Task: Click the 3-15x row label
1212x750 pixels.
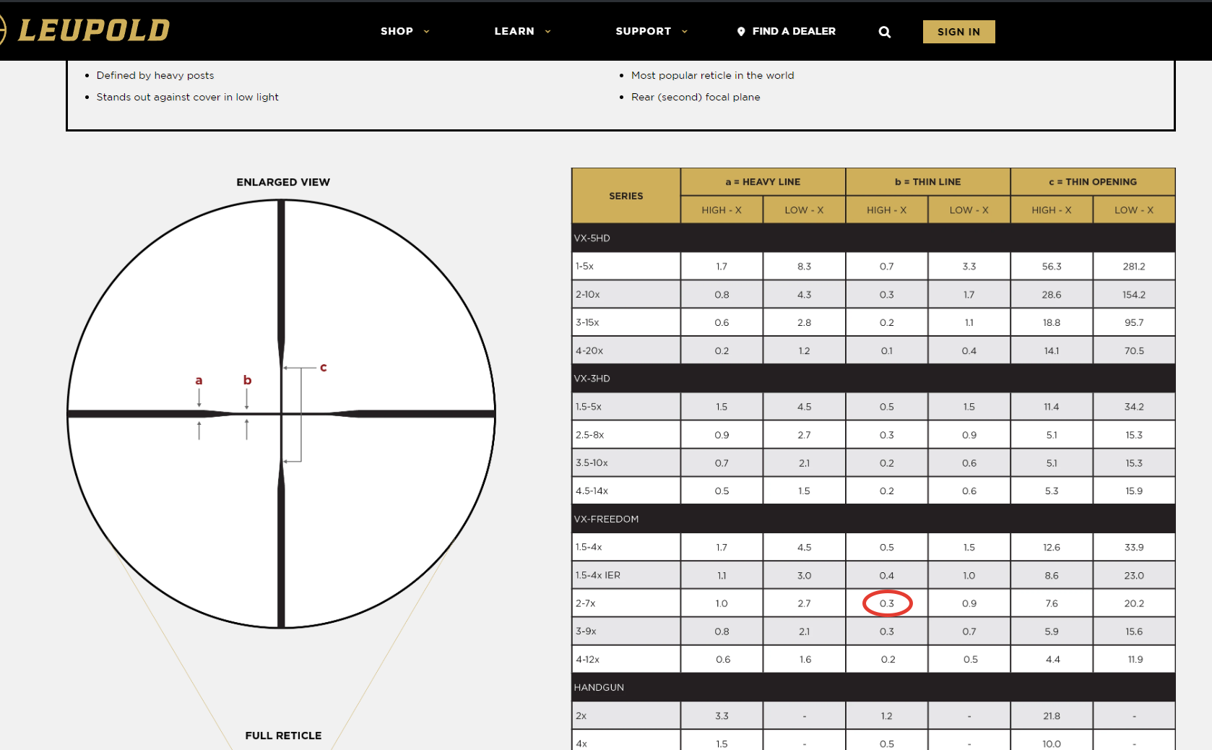Action: (587, 322)
